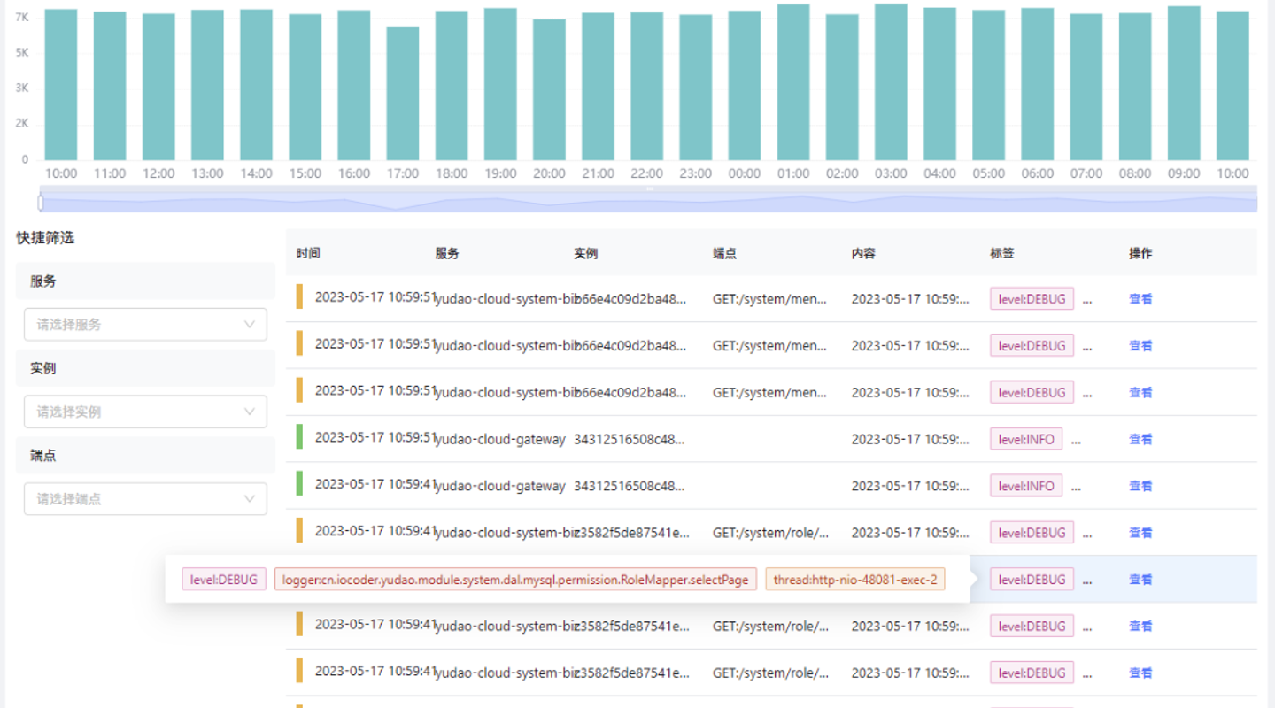Click the 2K y-axis label
1275x708 pixels.
[22, 123]
